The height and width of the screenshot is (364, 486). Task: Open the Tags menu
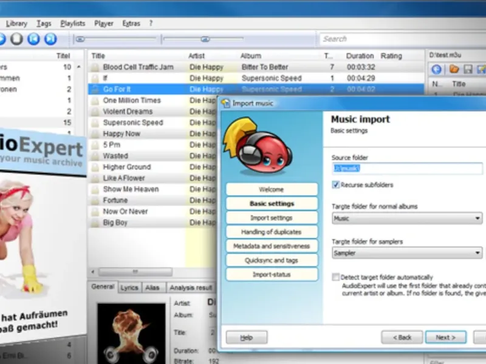[x=44, y=24]
